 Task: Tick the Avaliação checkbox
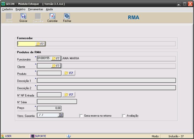(x=124, y=116)
